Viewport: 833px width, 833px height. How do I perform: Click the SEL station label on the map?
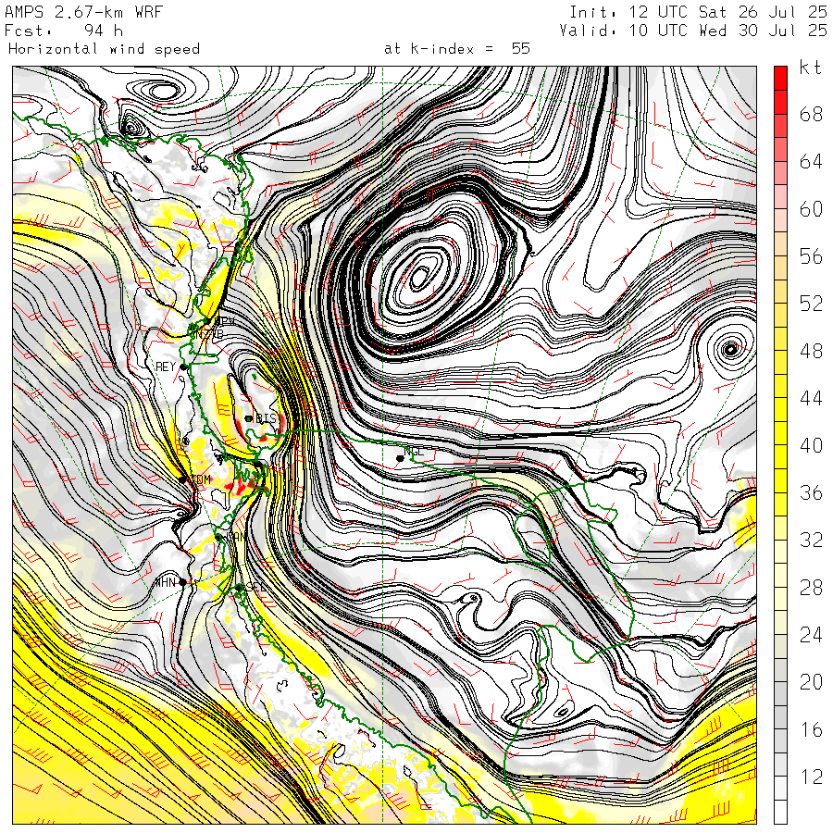pyautogui.click(x=256, y=588)
